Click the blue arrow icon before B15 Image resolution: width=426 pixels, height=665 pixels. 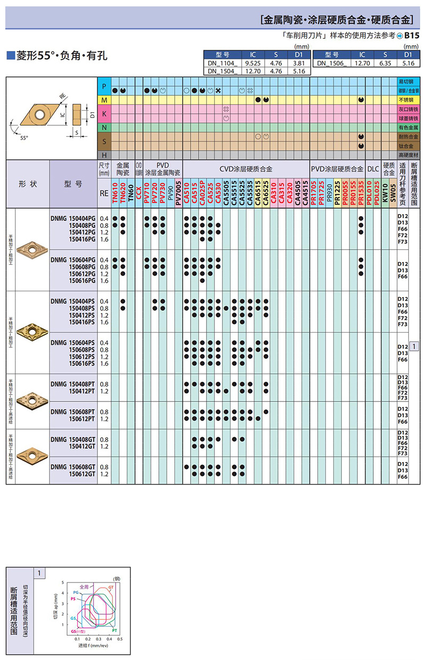click(x=400, y=36)
